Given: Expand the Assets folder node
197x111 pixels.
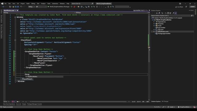Looking at the screenshot, I should point(154,26).
